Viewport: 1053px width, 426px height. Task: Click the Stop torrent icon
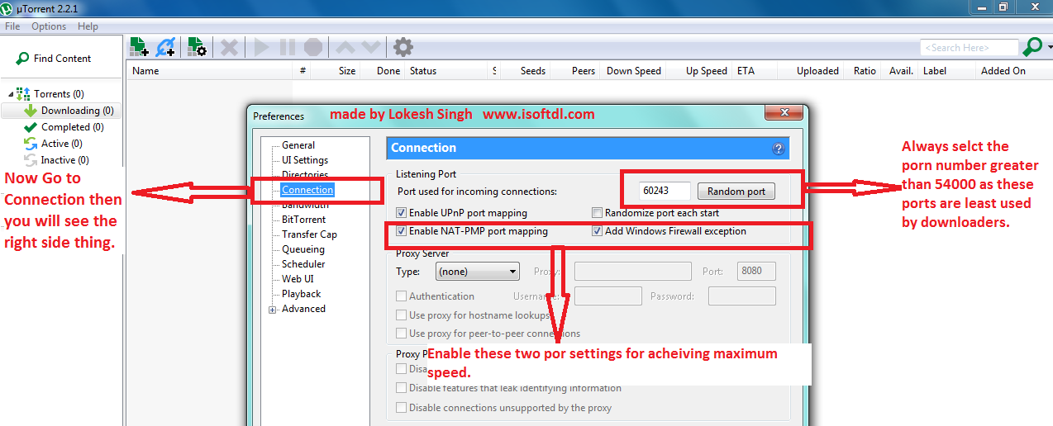(x=312, y=47)
